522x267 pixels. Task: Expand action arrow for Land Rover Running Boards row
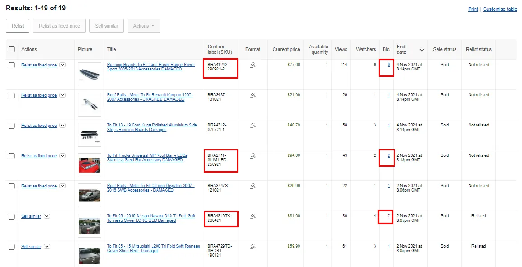click(62, 65)
